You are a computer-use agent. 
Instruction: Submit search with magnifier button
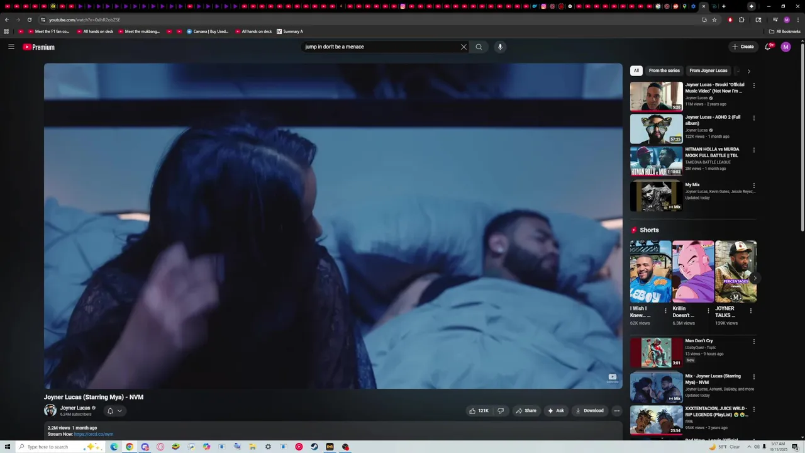479,47
